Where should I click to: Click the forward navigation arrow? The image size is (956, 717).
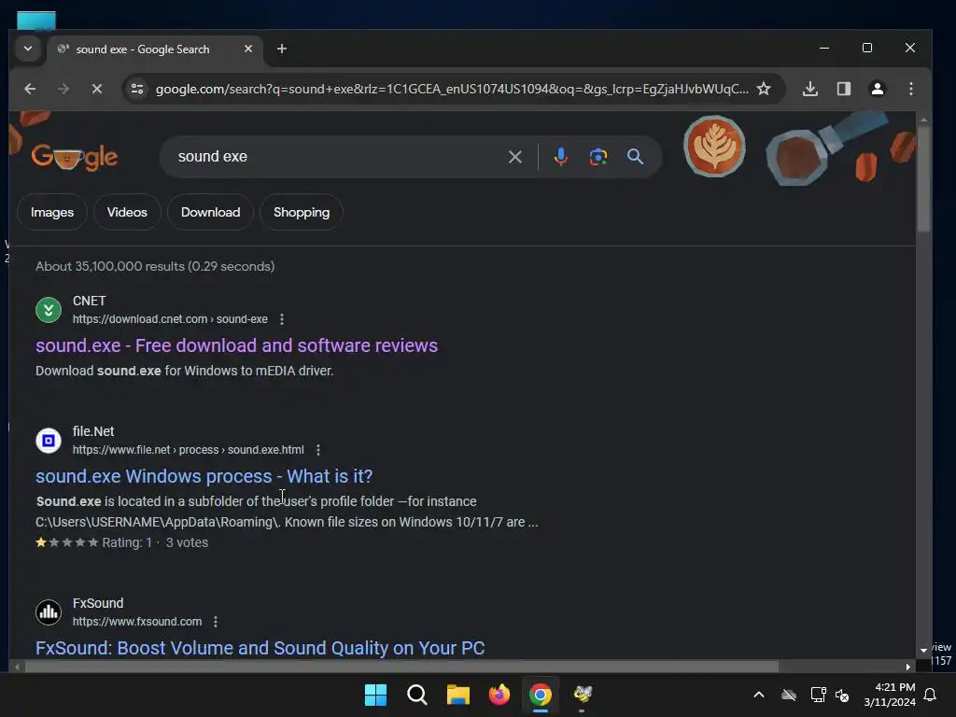click(x=63, y=89)
